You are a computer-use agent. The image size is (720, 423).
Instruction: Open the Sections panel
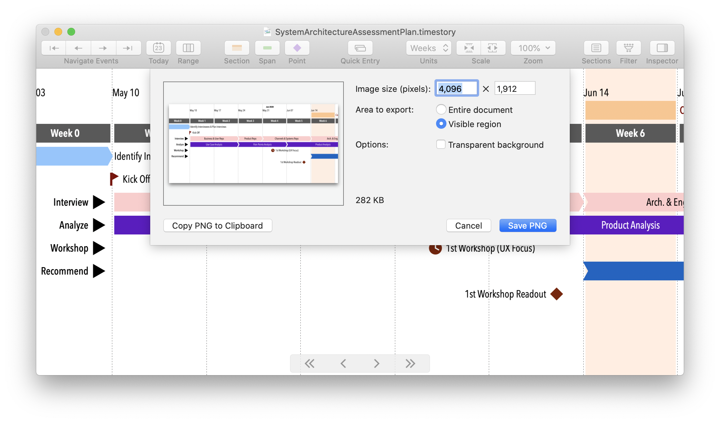click(596, 48)
